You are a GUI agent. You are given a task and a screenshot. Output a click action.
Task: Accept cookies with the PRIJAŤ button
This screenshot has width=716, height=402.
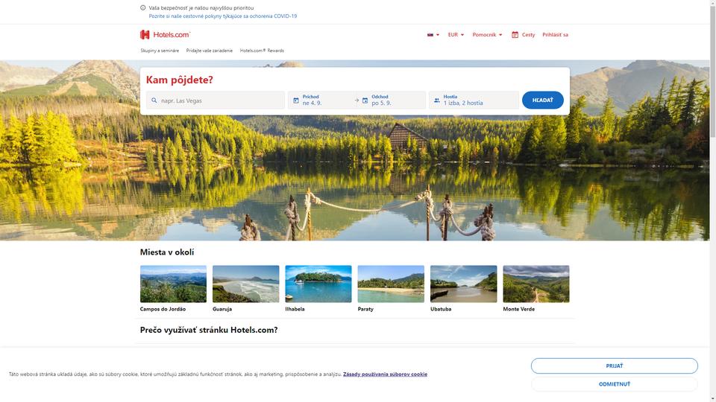pos(614,366)
